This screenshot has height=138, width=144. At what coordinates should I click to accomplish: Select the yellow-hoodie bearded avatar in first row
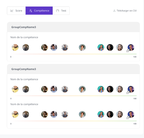15,47
